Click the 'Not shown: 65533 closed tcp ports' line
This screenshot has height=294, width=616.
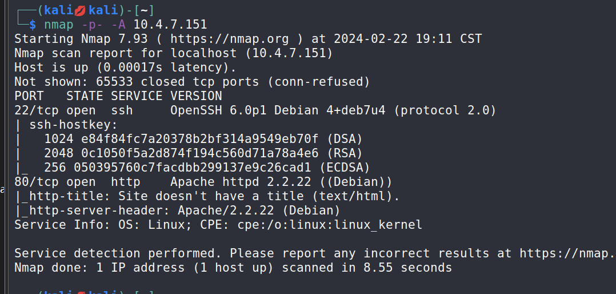pyautogui.click(x=192, y=82)
